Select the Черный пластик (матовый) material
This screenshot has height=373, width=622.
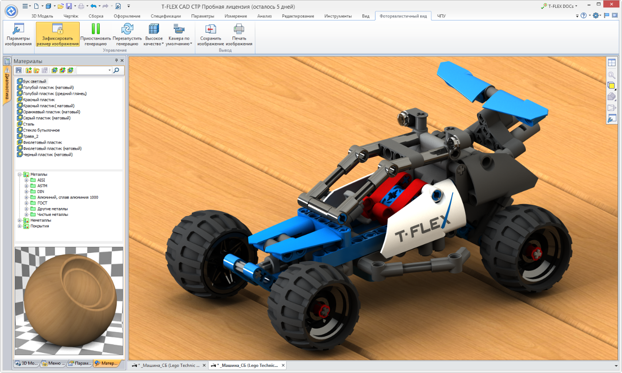click(x=45, y=155)
